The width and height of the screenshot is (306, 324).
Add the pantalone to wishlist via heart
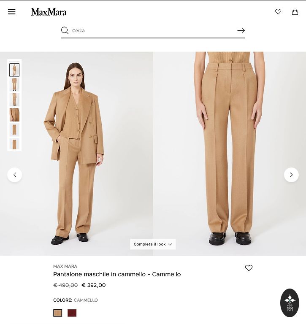[249, 268]
